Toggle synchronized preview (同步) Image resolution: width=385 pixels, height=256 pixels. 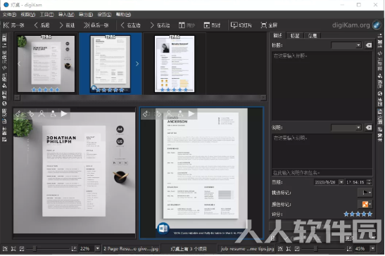point(187,25)
